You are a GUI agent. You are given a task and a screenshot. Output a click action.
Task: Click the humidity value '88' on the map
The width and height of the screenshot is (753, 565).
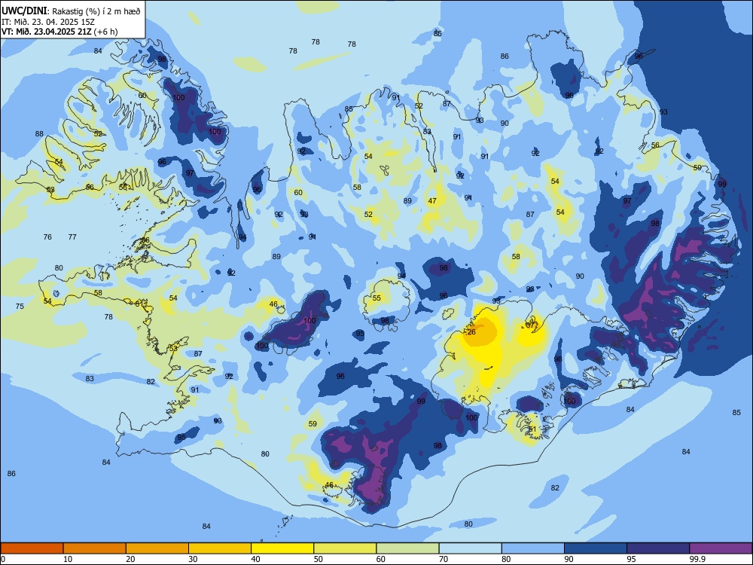(39, 134)
